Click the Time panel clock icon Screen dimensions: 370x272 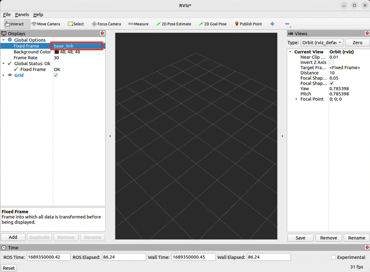point(4,248)
